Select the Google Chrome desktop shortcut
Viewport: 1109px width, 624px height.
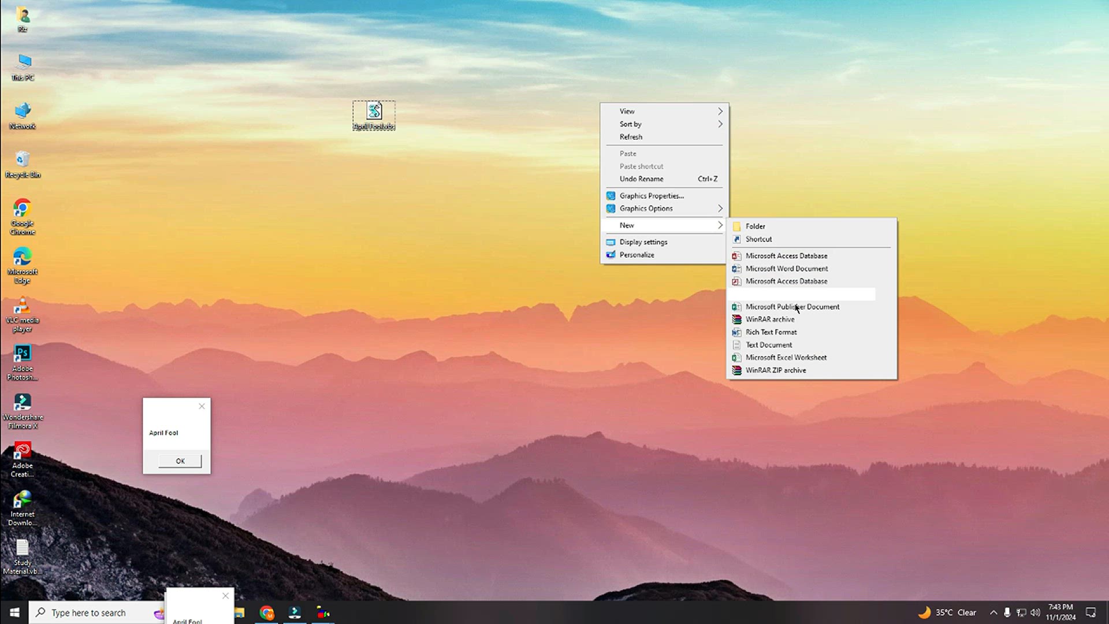pos(23,217)
